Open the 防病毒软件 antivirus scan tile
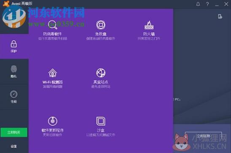The image size is (231, 153). pyautogui.click(x=53, y=30)
